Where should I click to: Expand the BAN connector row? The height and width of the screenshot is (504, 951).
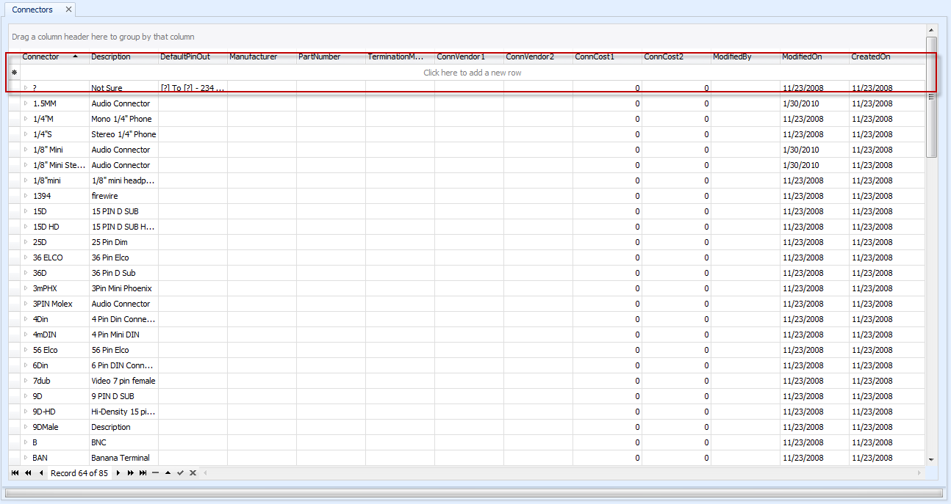click(x=26, y=458)
